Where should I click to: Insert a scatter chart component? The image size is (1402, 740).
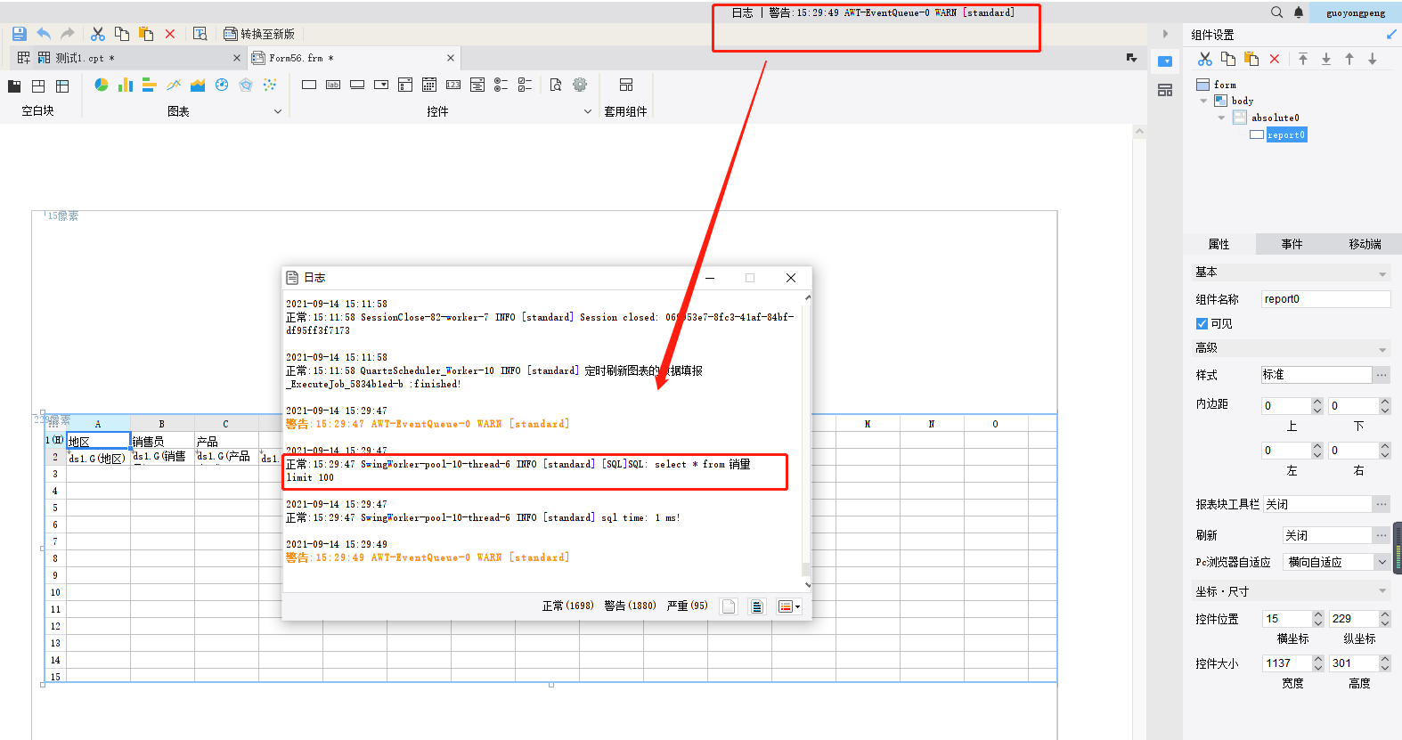pos(270,85)
